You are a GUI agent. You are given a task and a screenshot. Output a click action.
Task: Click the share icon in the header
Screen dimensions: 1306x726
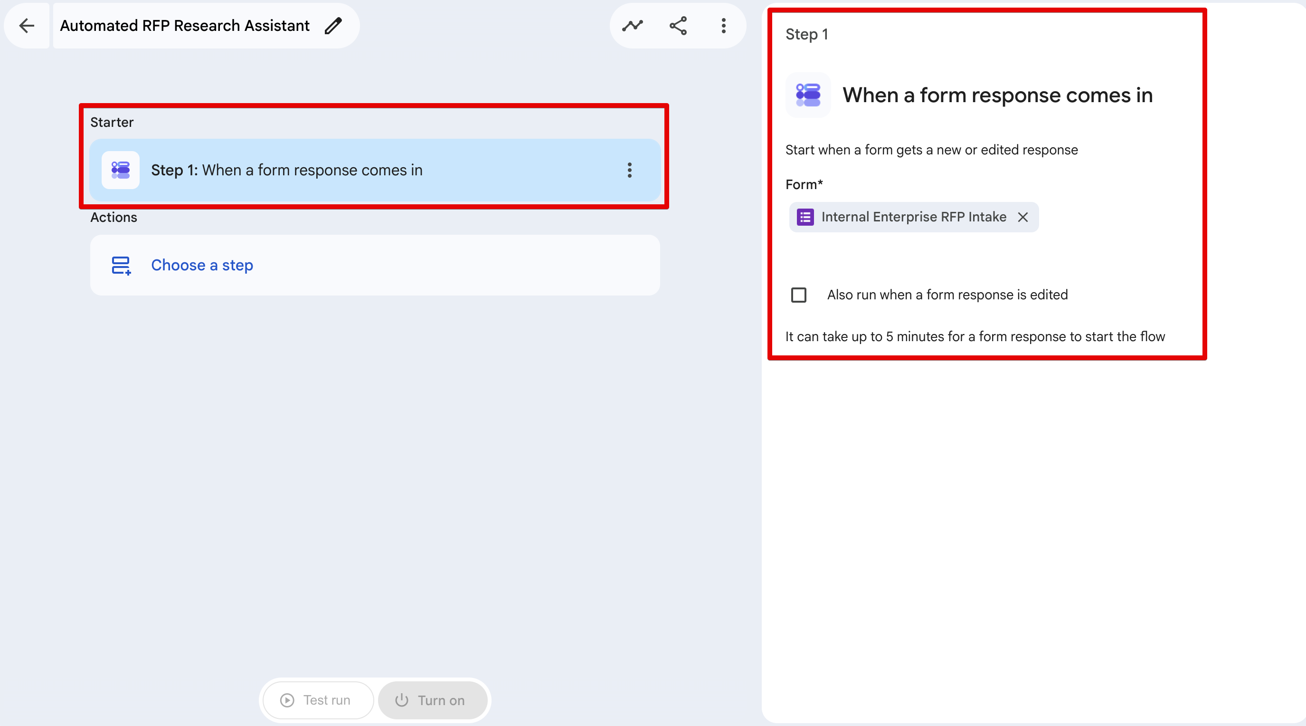click(x=678, y=25)
